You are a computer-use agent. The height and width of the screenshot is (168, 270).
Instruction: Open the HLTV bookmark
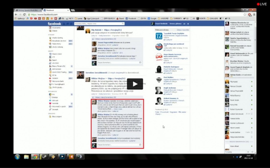coord(70,19)
